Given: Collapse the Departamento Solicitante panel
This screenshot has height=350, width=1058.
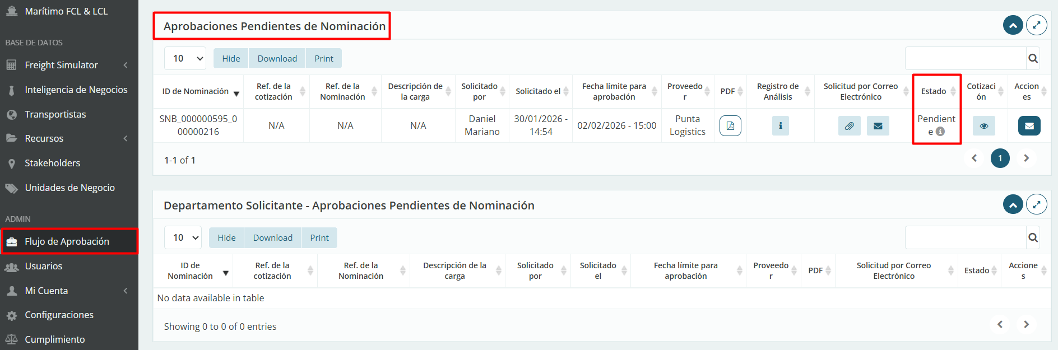Looking at the screenshot, I should (x=1013, y=204).
